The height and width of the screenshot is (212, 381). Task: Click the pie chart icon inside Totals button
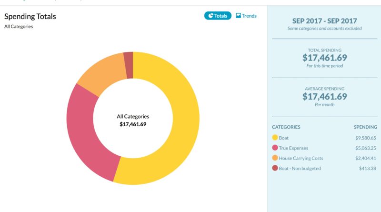click(210, 16)
